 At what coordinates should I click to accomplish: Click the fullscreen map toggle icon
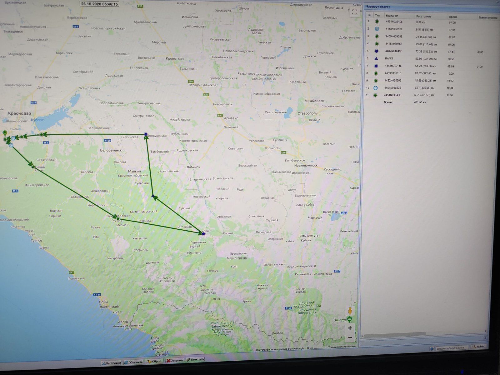(354, 12)
